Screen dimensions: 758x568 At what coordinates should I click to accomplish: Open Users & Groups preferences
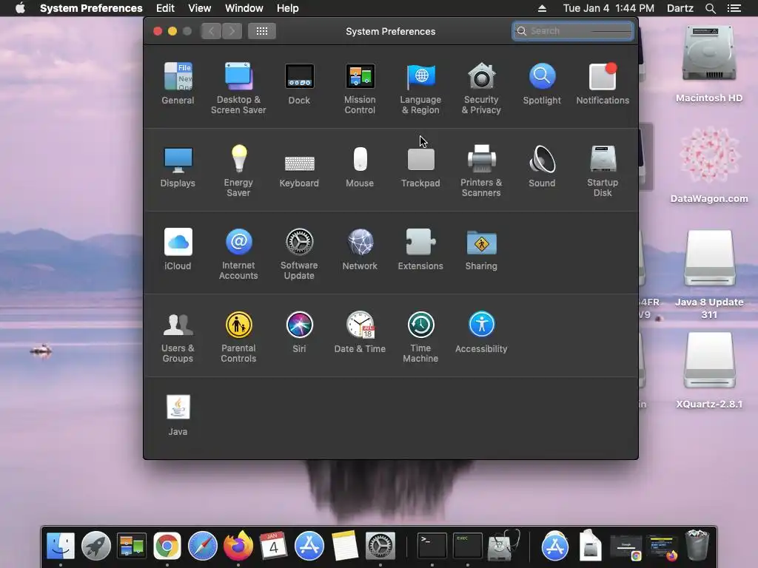pyautogui.click(x=178, y=337)
